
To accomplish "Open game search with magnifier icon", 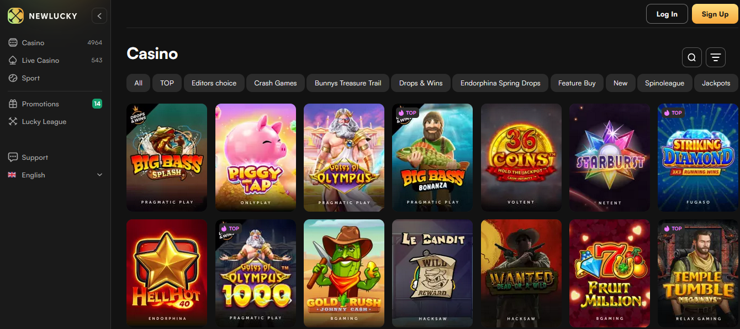I will pyautogui.click(x=692, y=57).
